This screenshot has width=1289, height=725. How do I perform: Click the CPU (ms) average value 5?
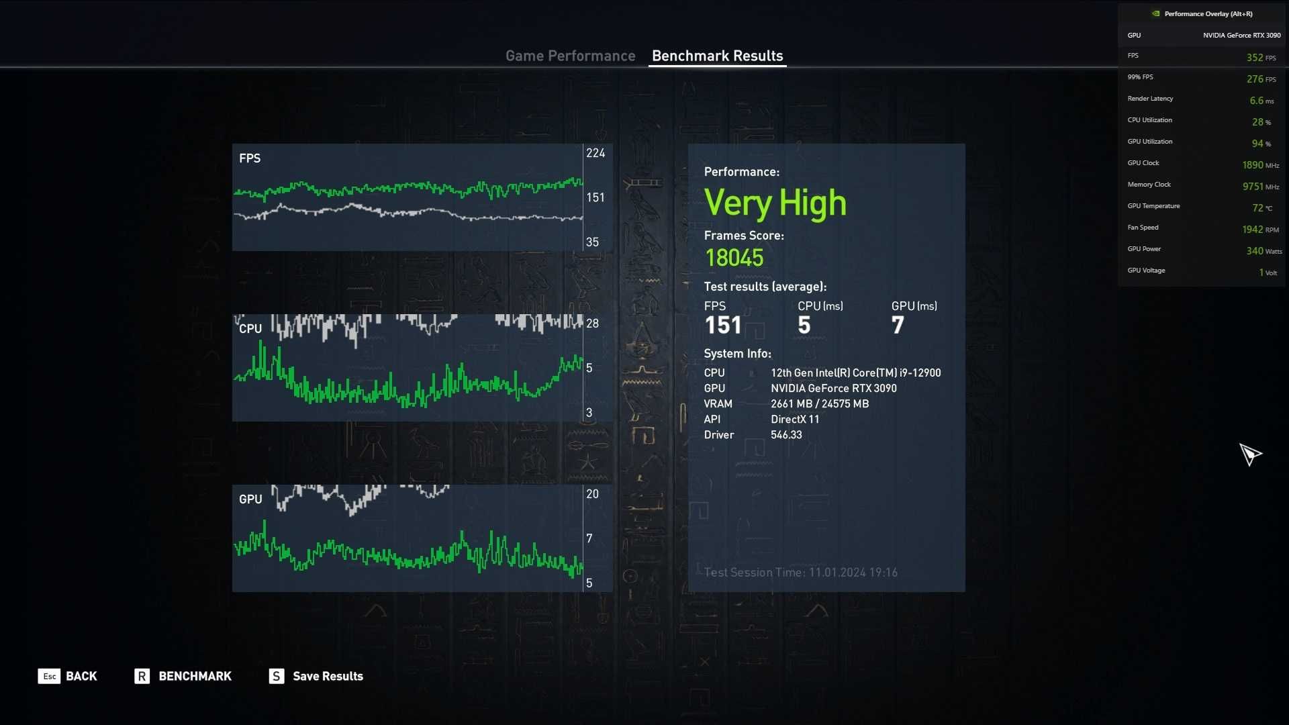pyautogui.click(x=804, y=326)
